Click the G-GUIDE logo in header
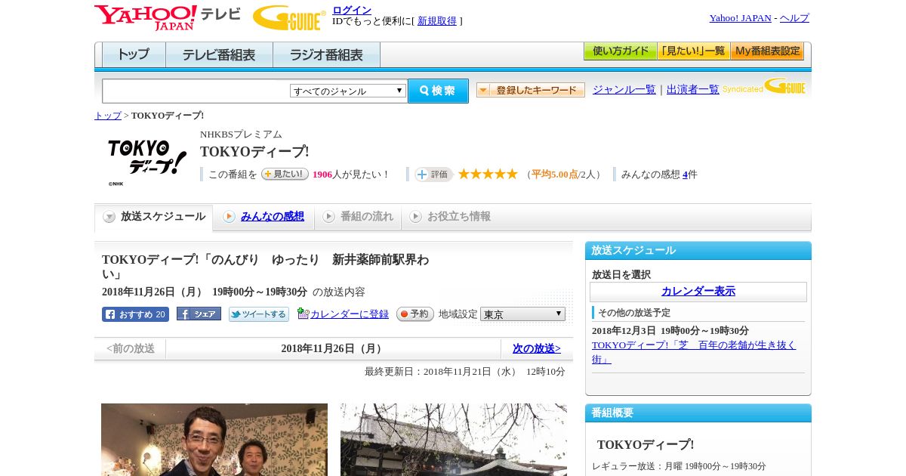 tap(289, 17)
